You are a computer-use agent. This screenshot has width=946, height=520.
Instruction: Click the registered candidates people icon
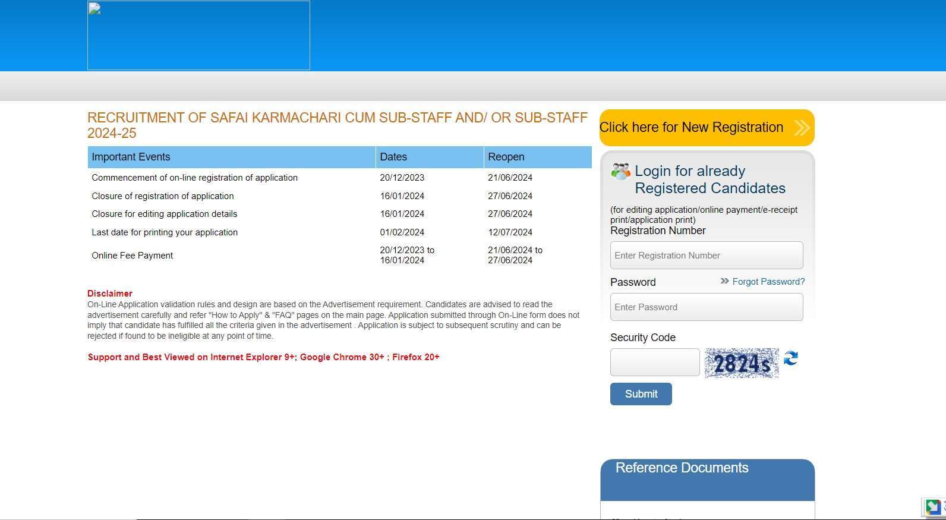click(620, 172)
